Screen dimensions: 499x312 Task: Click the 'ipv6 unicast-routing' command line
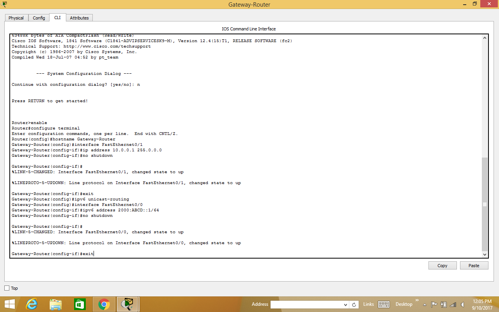70,199
